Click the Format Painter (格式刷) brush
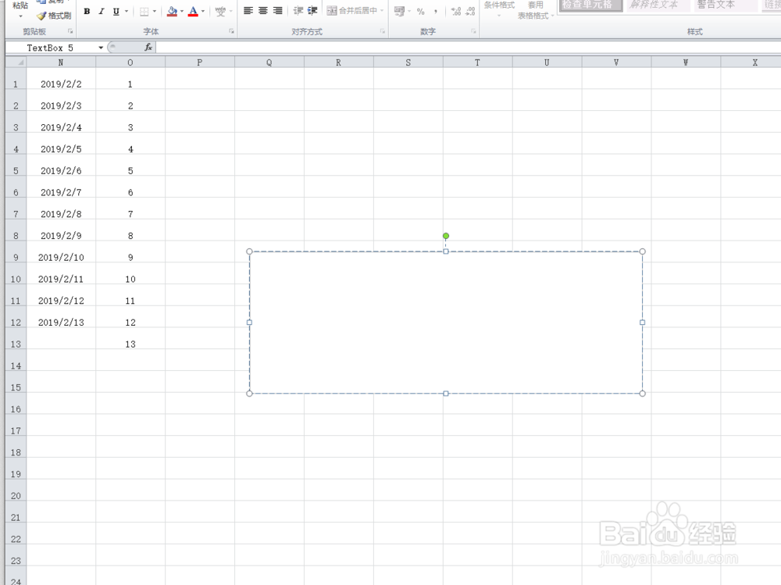781x585 pixels. pos(54,16)
